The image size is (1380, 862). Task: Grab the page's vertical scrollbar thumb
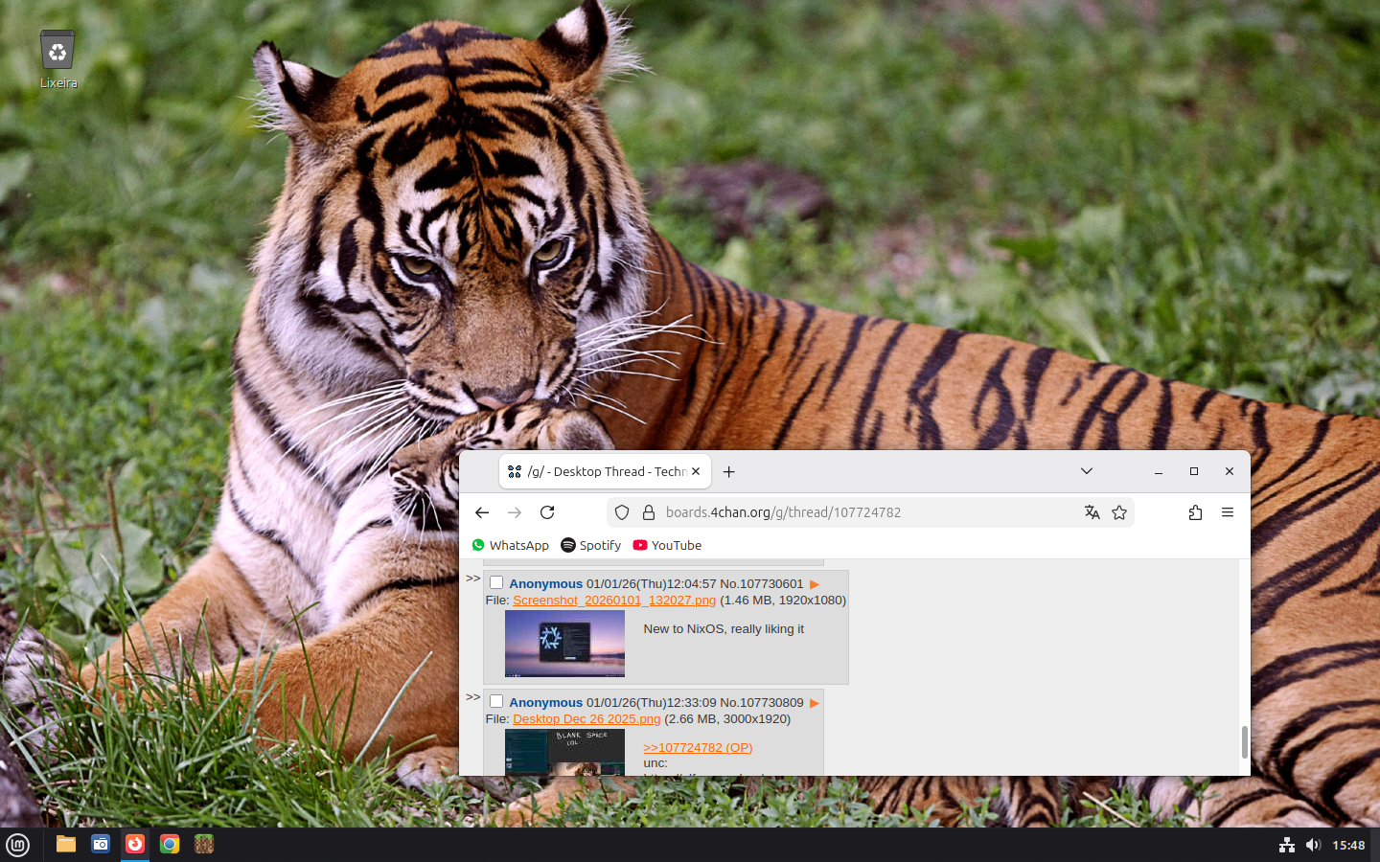tap(1244, 742)
